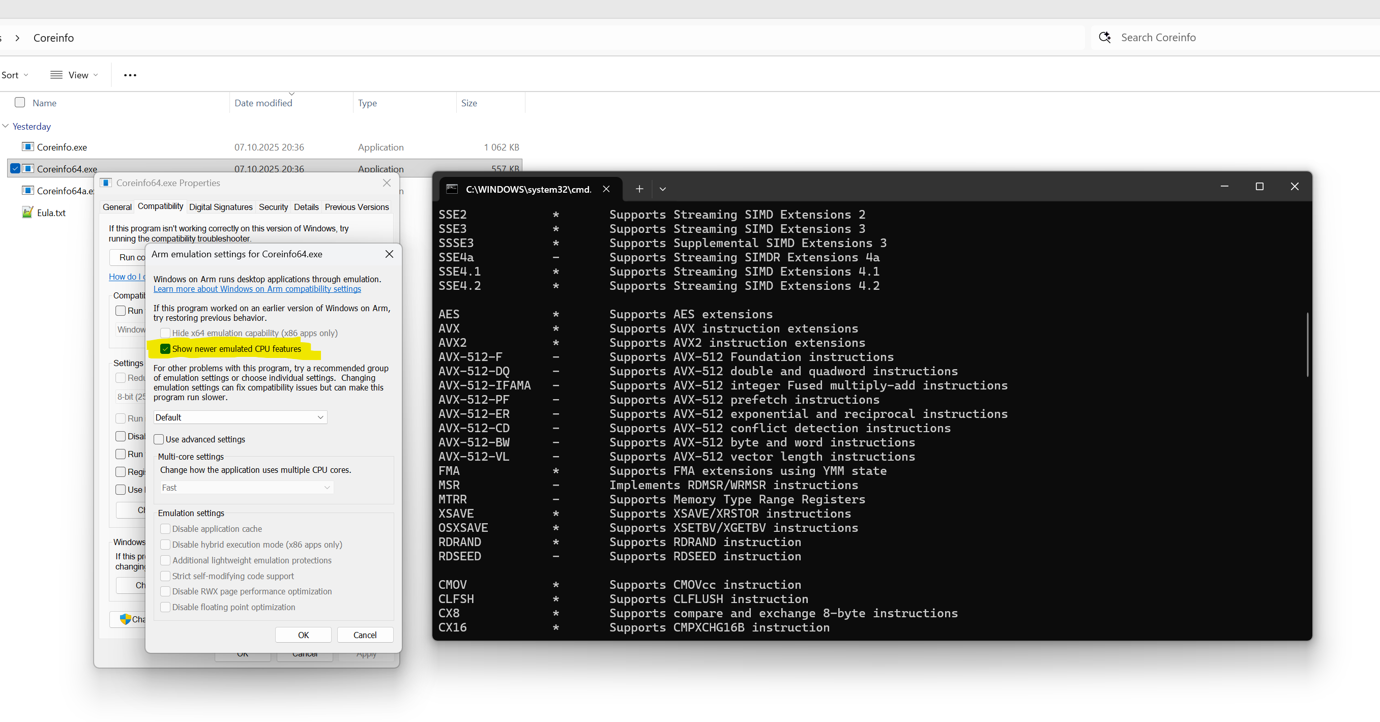
Task: Close the cmd.exe terminal tab
Action: (x=606, y=189)
